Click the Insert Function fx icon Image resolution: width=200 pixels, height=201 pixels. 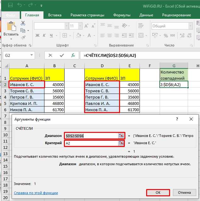coord(73,55)
